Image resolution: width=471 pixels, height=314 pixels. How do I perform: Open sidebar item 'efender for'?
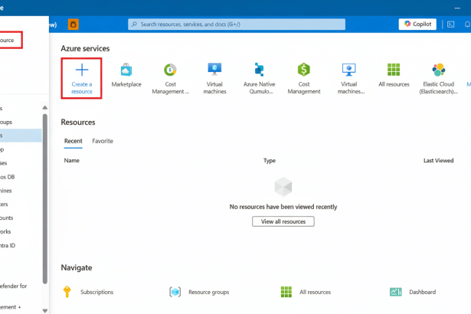[x=13, y=286]
